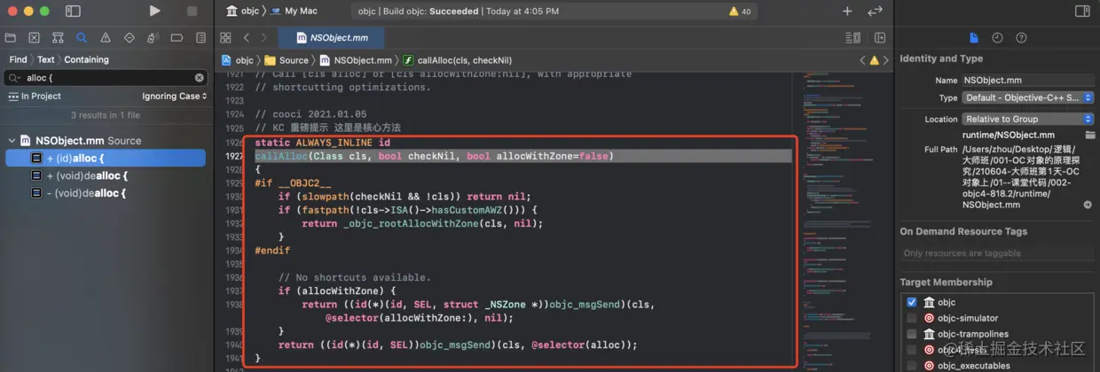Click the 'alloc {' search field

(x=106, y=78)
